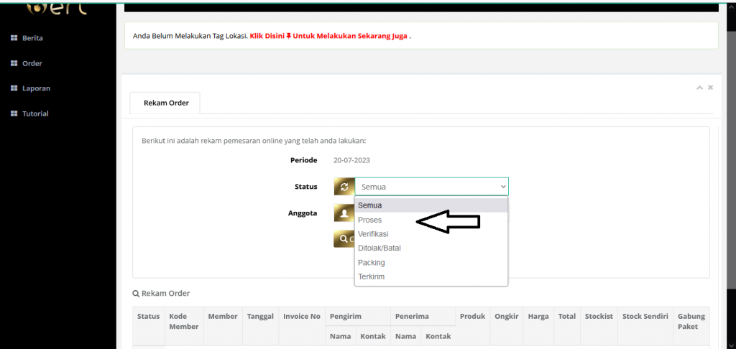Select Proses from the status list
The image size is (736, 349).
[x=370, y=220]
